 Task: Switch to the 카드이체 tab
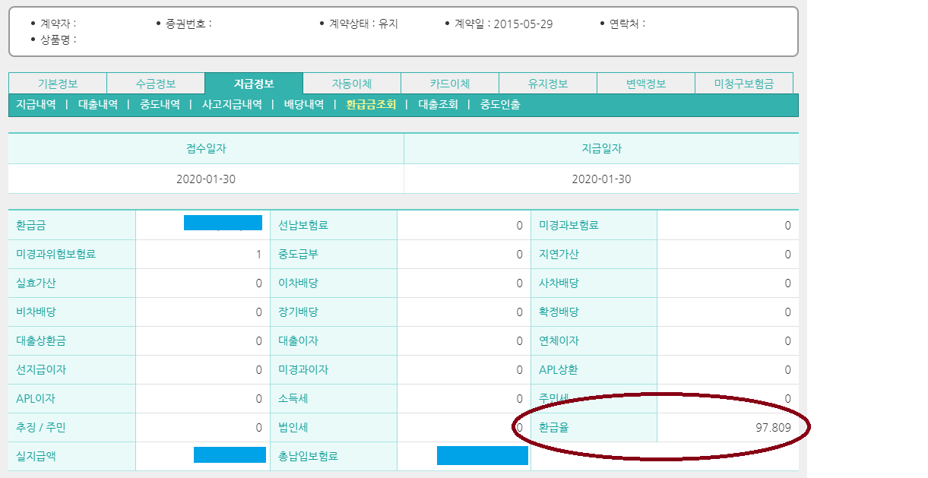coord(450,83)
